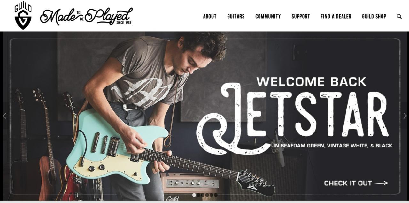
Task: Jump to the fourth slide dot
Action: pyautogui.click(x=207, y=195)
